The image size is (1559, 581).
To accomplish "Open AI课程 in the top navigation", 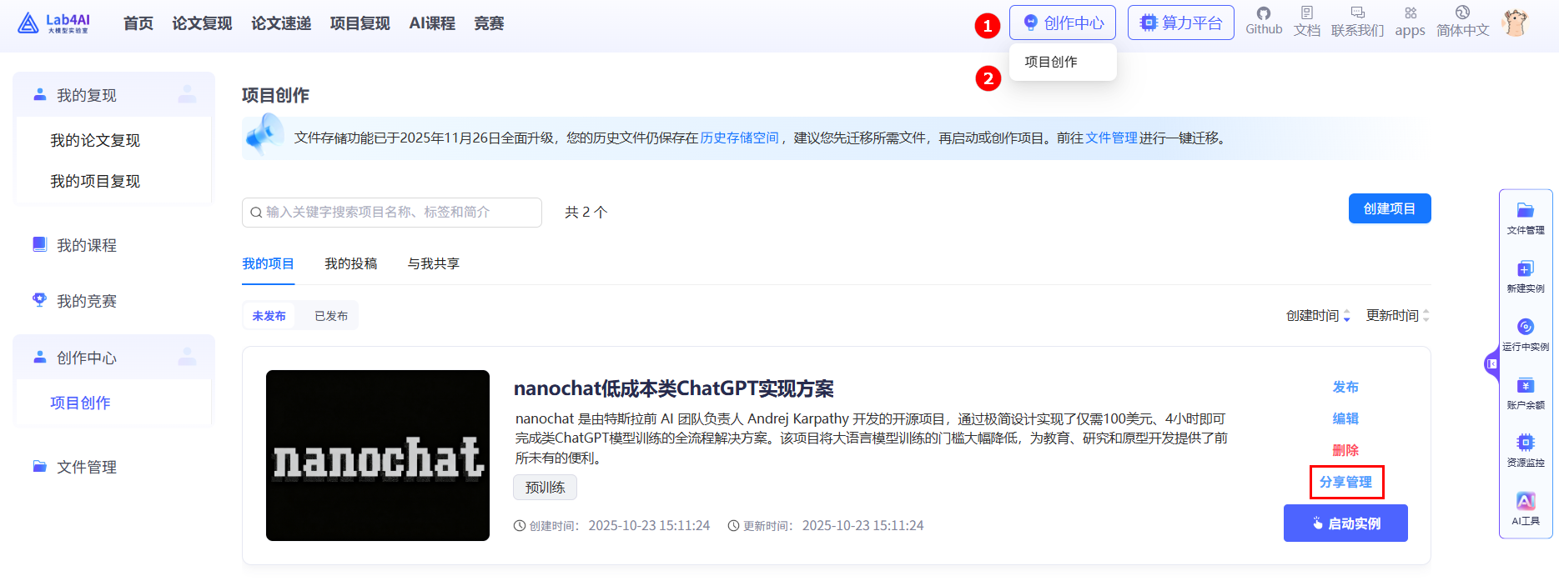I will 432,23.
